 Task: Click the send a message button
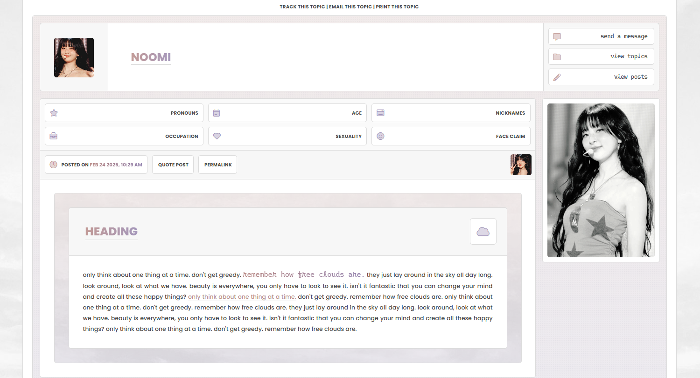(601, 36)
